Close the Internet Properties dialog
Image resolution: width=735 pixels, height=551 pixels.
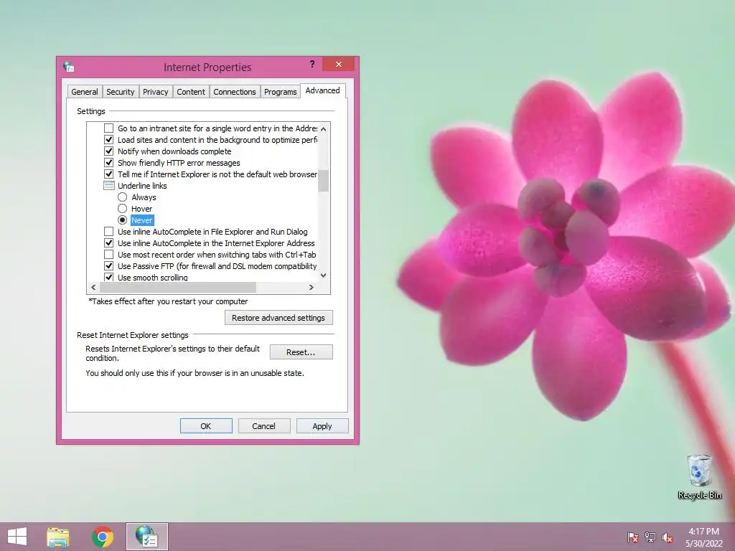click(x=339, y=64)
